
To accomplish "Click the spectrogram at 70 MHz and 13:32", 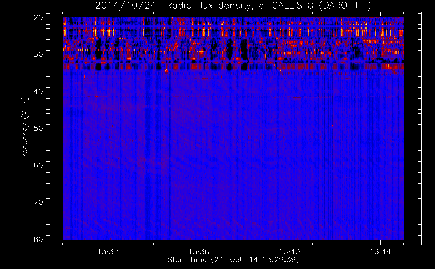I will 108,202.
